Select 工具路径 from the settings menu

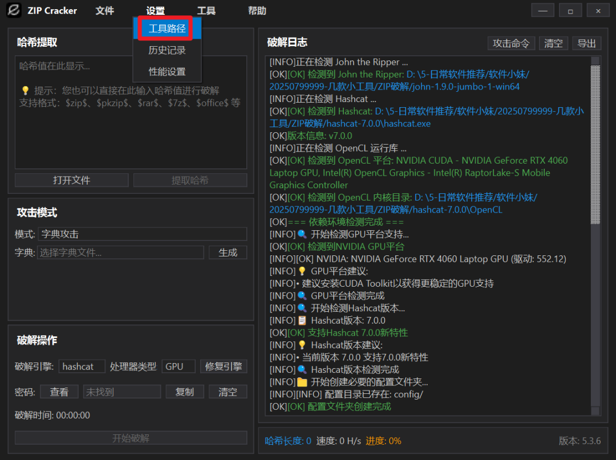coord(165,29)
